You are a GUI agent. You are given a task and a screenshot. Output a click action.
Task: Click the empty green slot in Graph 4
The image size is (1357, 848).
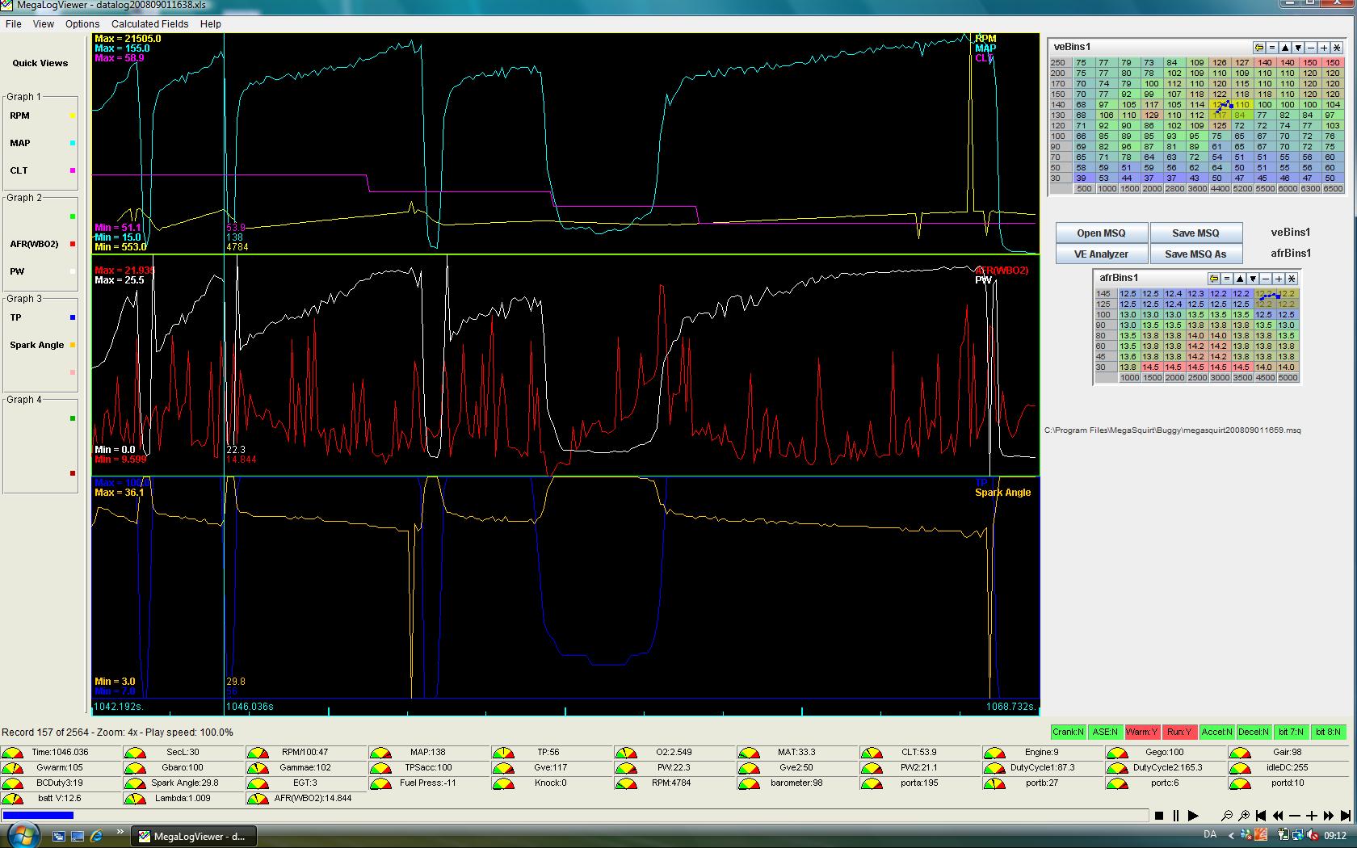[x=73, y=418]
